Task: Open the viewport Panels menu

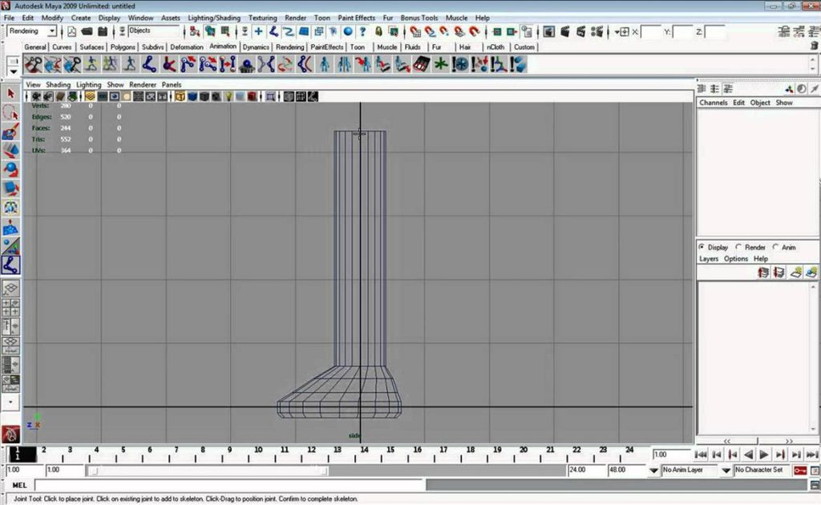Action: (172, 84)
